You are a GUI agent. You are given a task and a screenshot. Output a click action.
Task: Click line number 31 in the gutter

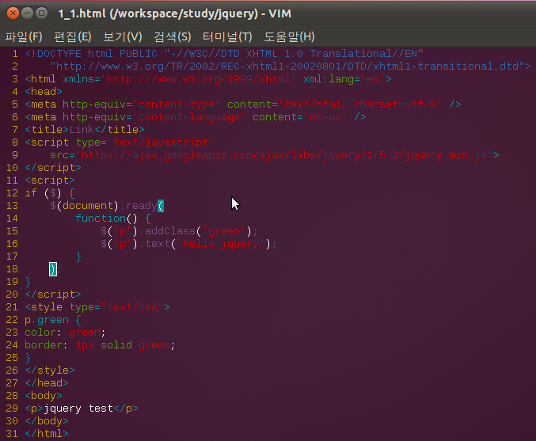12,434
